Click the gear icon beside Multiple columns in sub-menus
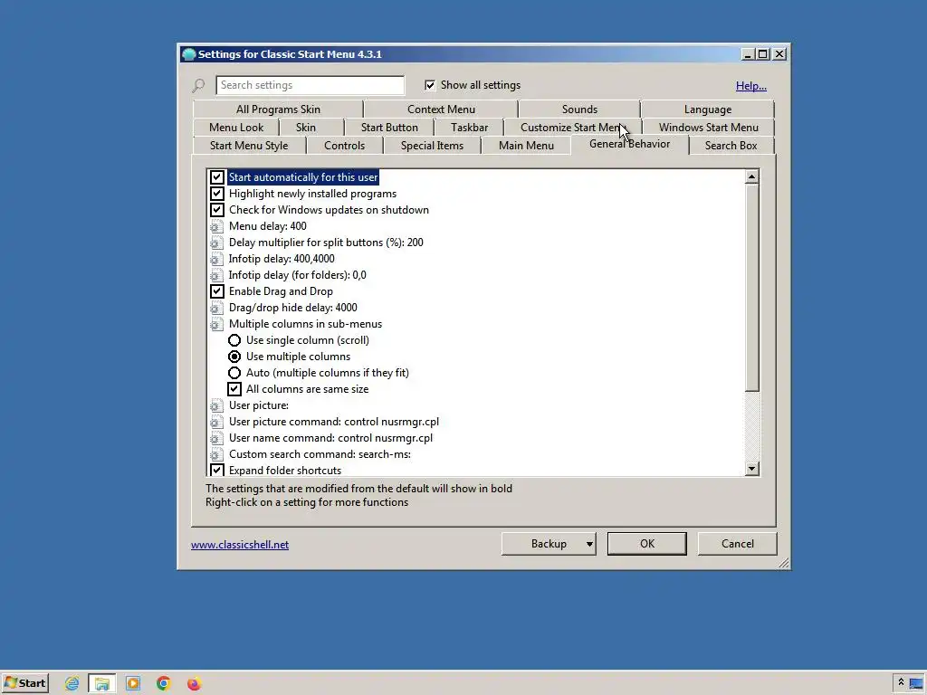 pos(216,324)
